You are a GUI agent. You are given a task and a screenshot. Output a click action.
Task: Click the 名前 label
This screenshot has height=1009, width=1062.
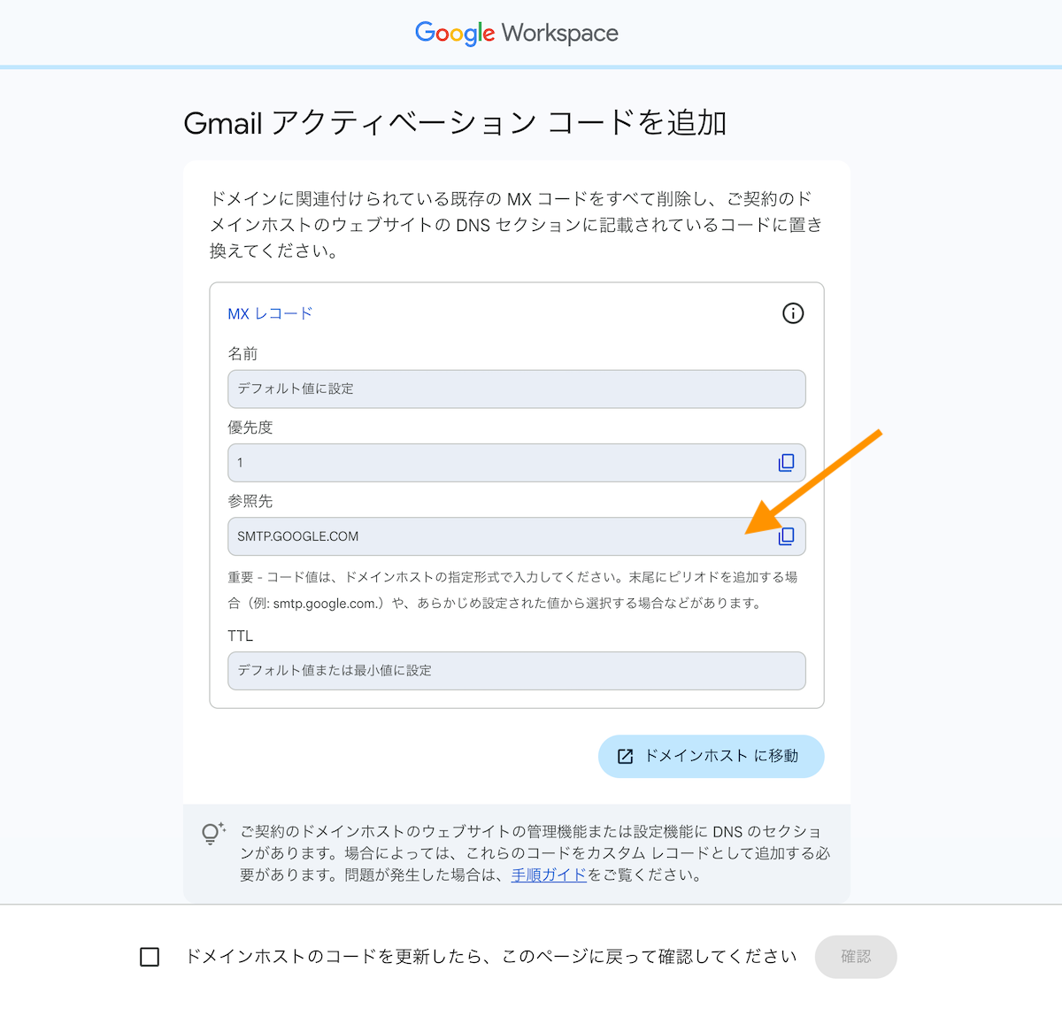[x=242, y=354]
